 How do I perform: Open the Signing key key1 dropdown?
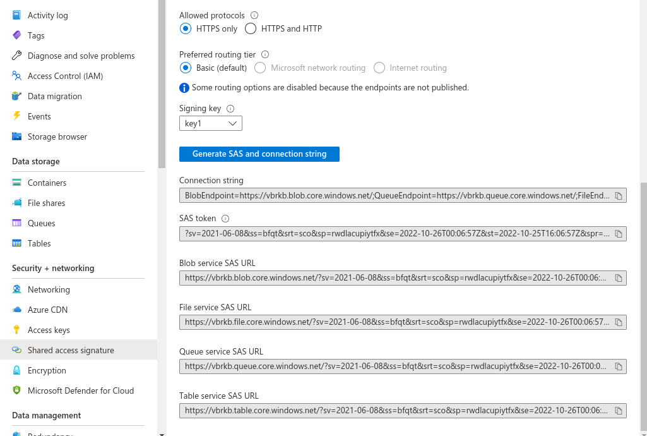tap(210, 123)
